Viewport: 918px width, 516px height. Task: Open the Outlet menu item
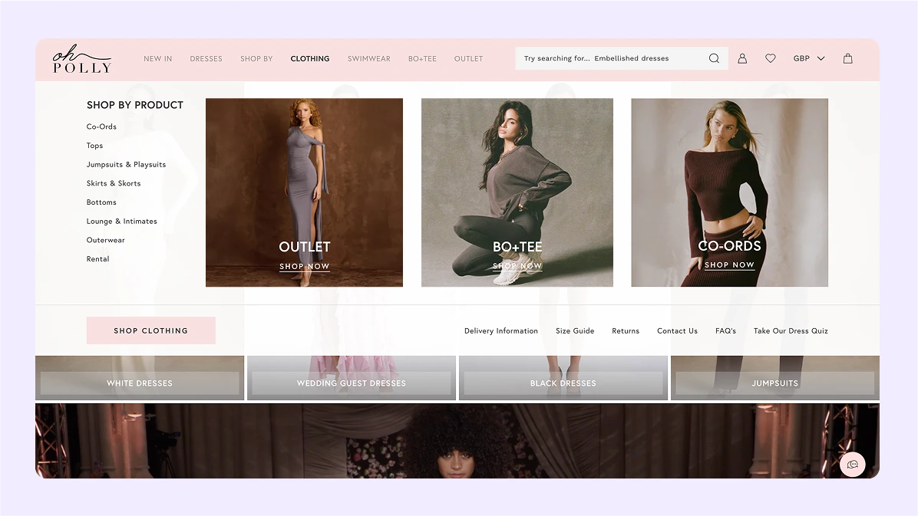click(468, 58)
